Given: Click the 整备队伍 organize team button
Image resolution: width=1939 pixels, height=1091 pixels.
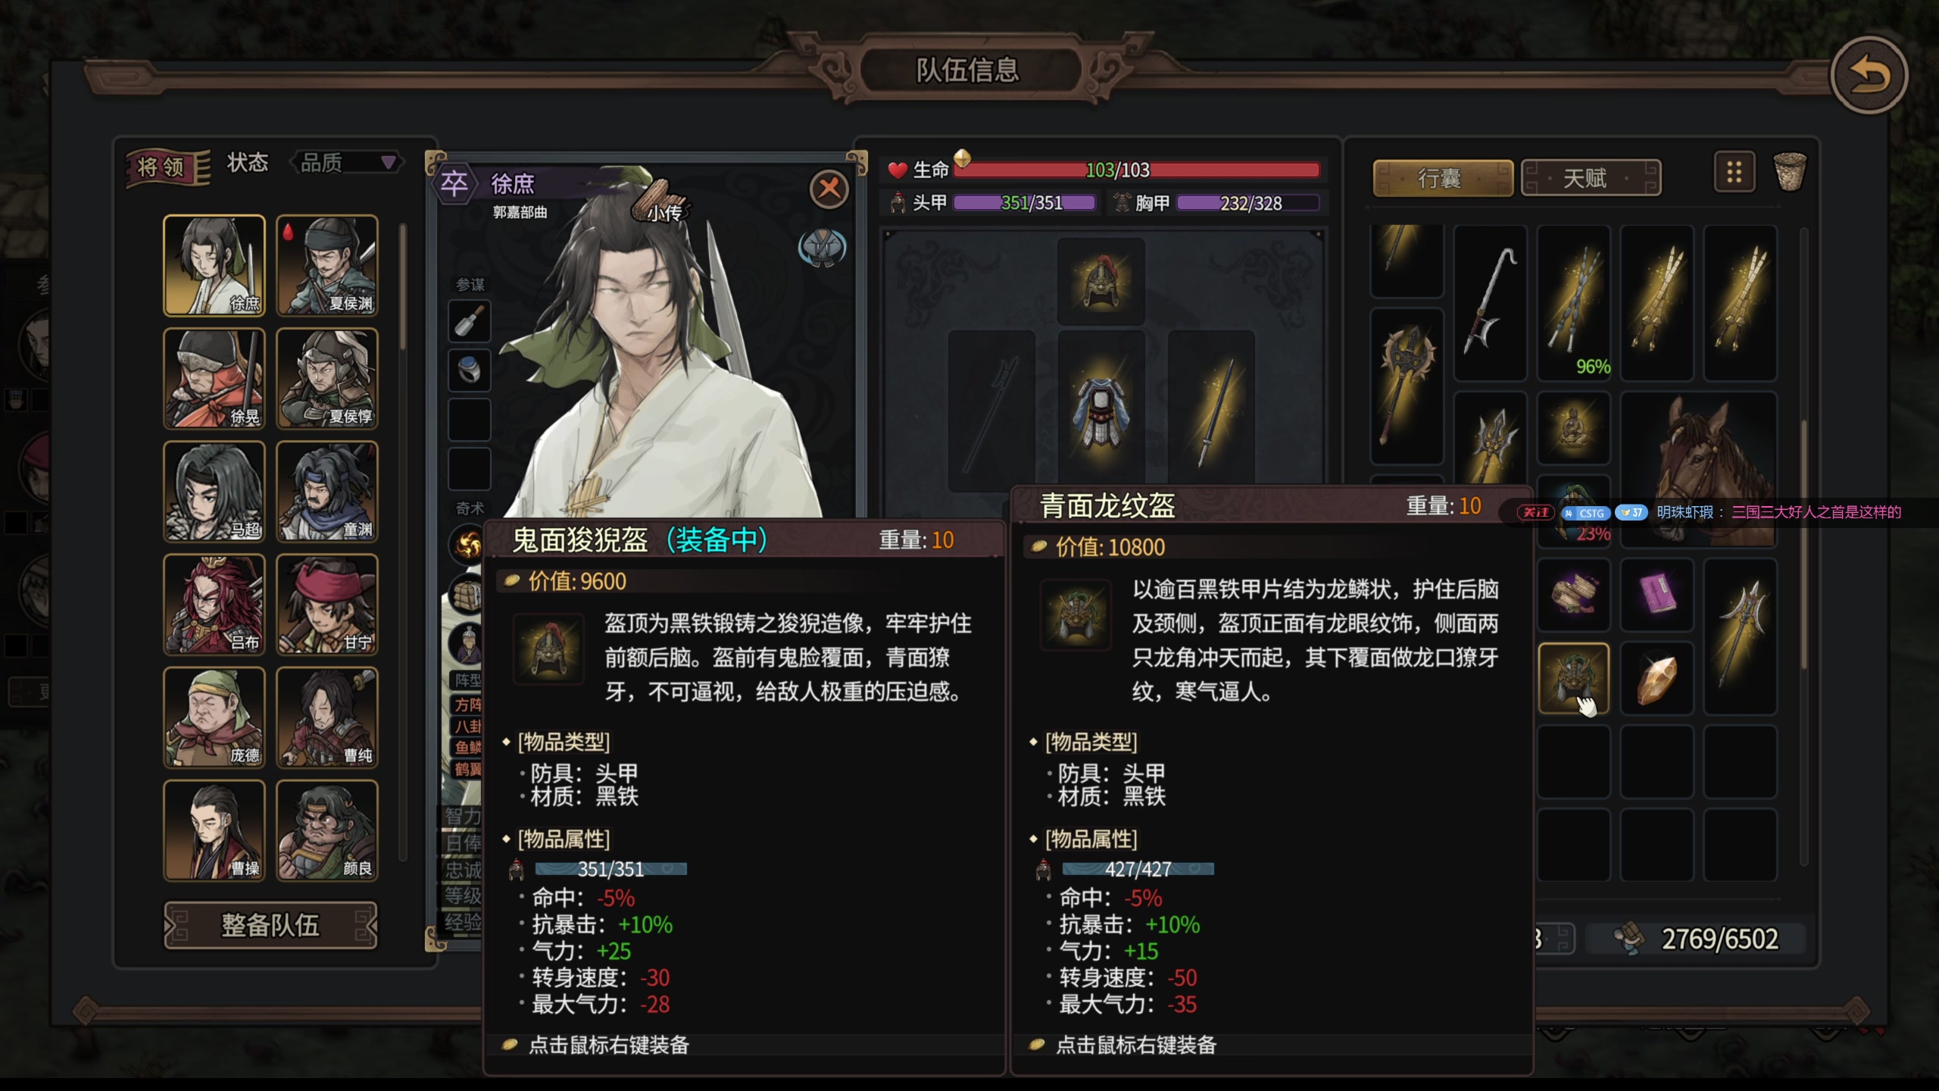Looking at the screenshot, I should pos(270,925).
